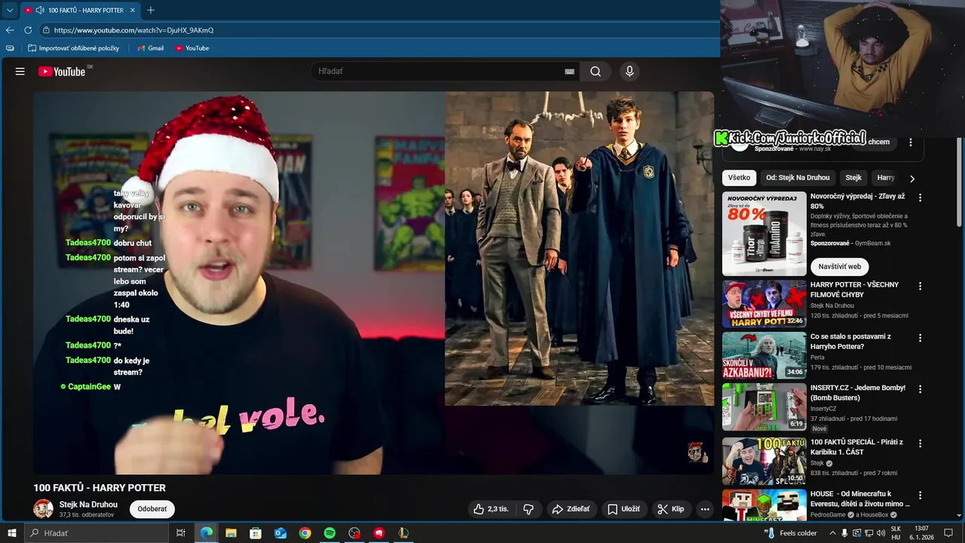Play the 'VŠECHNY FILMOVÉ CHYBY' 32:46 thumbnail
Screen dimensions: 965x543
point(764,304)
